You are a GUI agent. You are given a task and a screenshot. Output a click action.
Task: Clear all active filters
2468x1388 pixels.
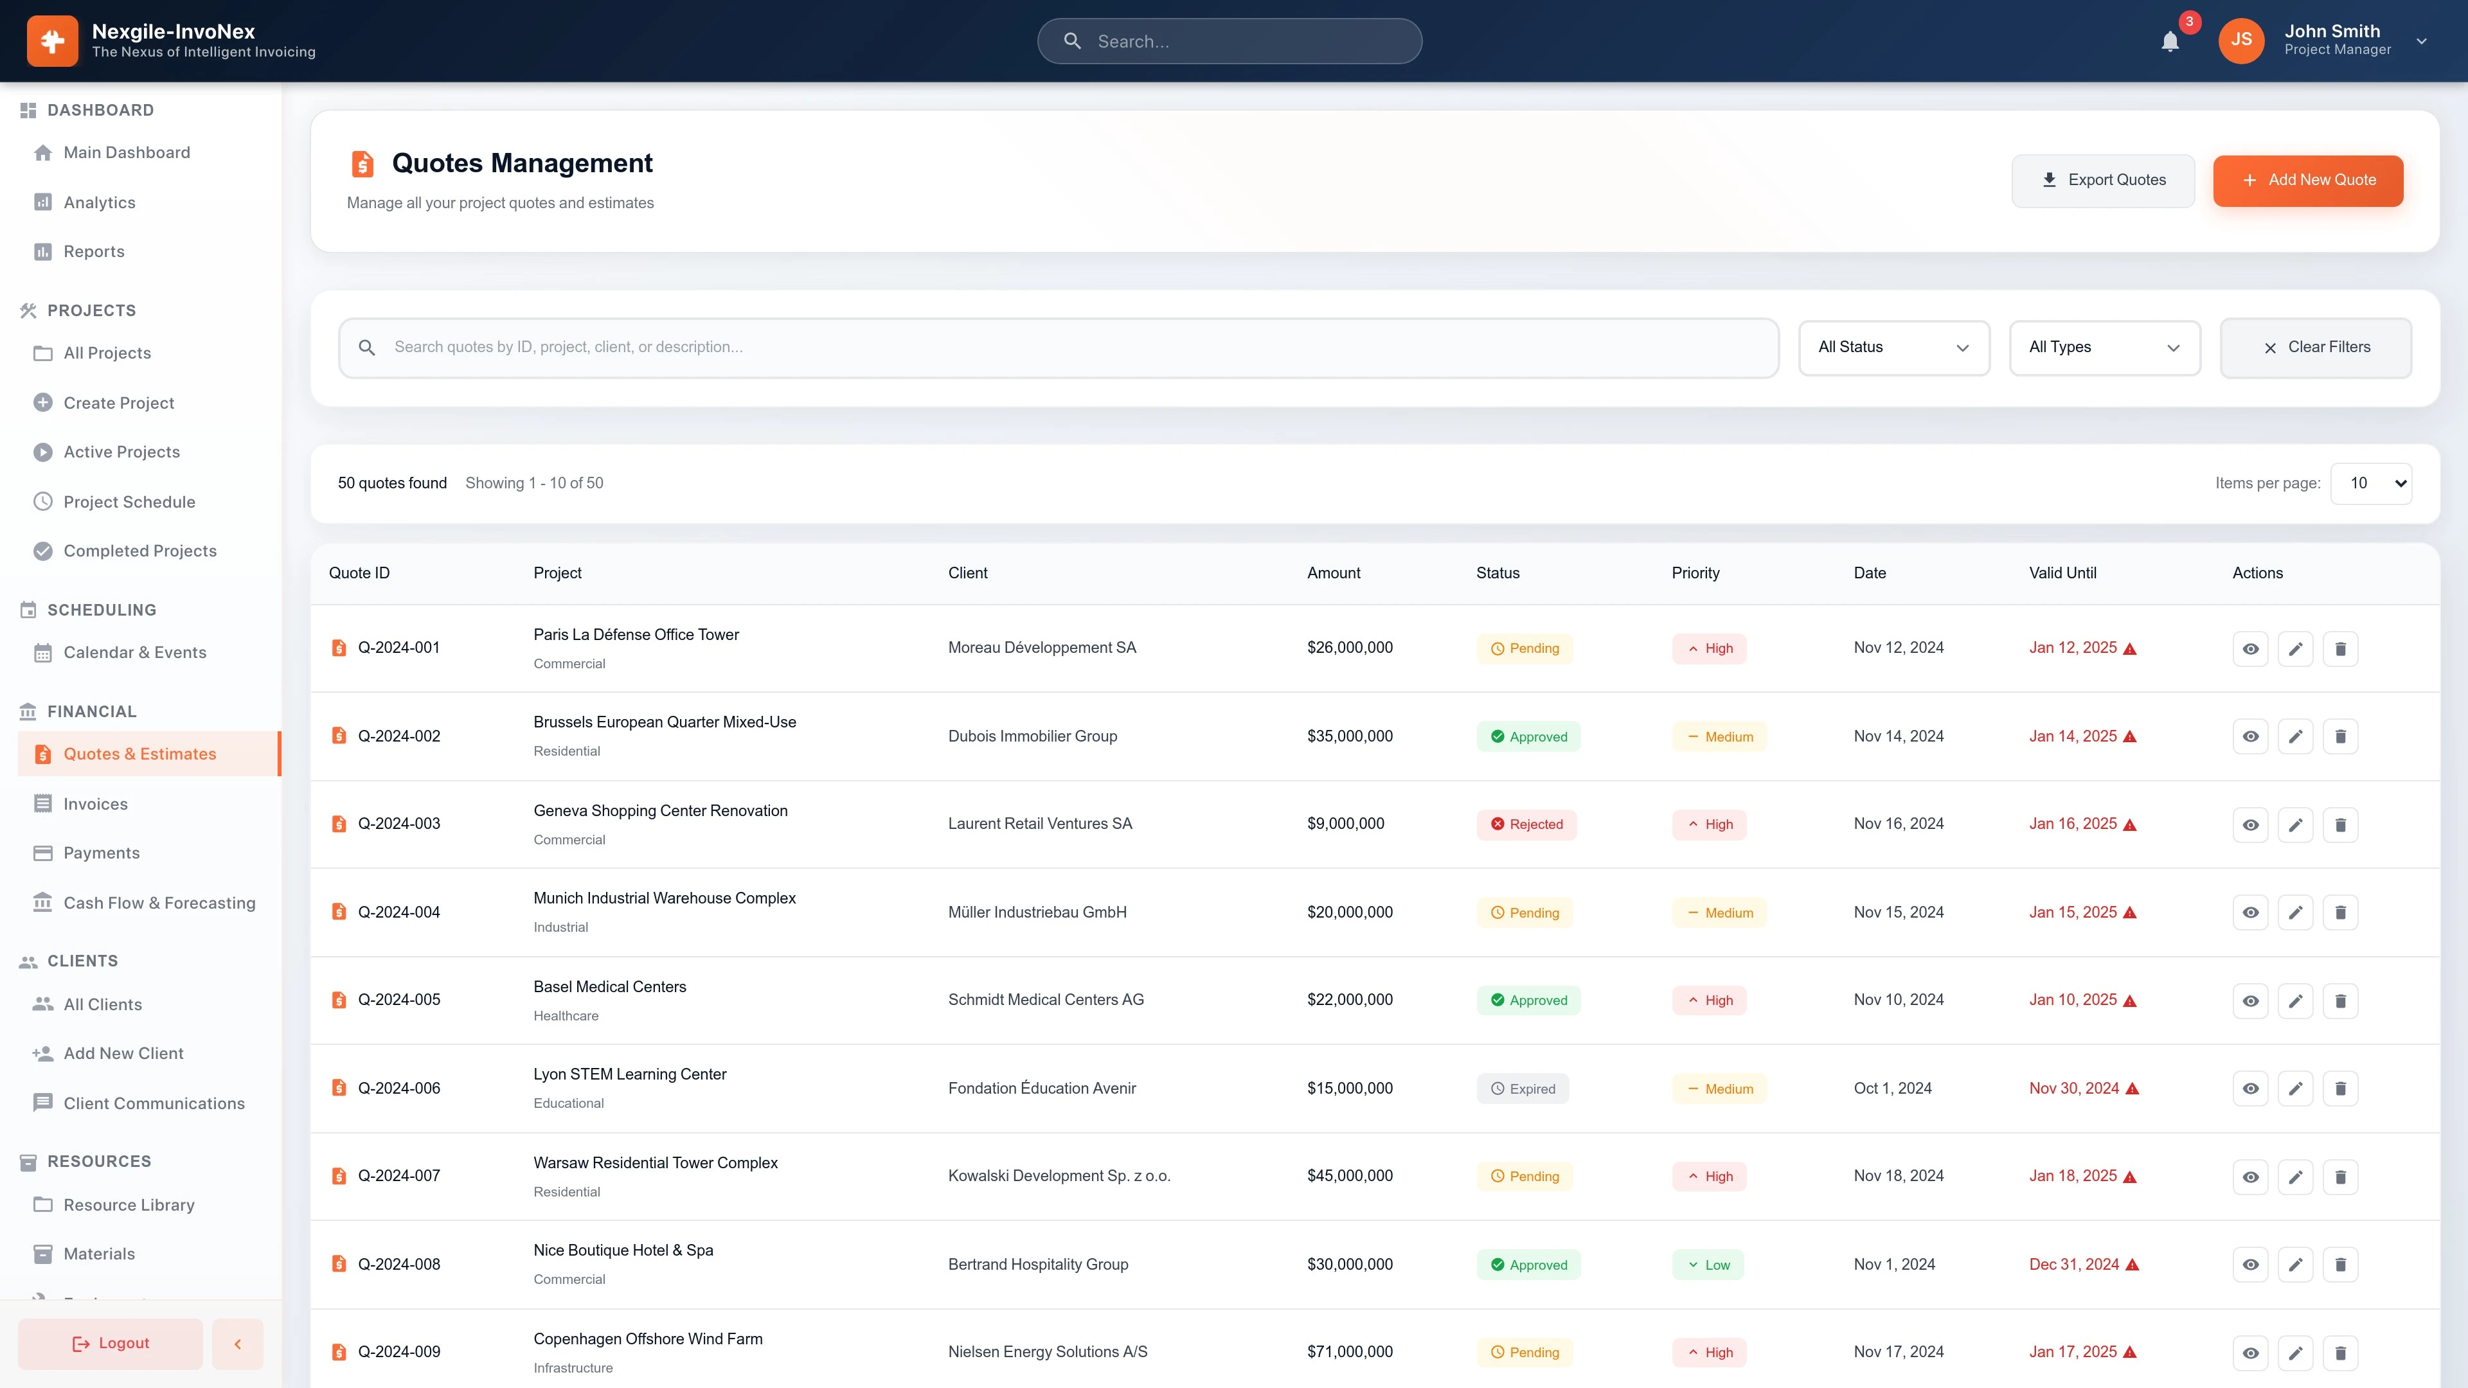(x=2316, y=347)
